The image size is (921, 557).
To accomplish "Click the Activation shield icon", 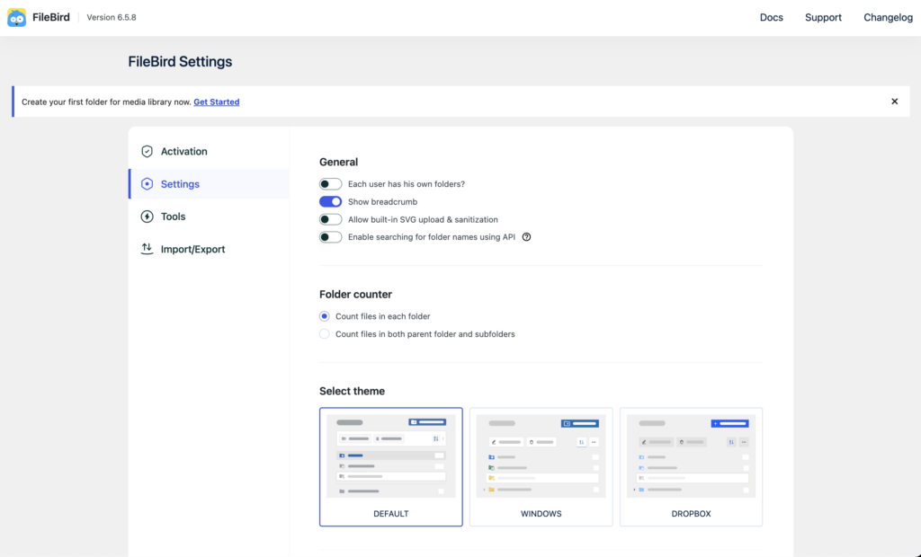I will pos(147,152).
